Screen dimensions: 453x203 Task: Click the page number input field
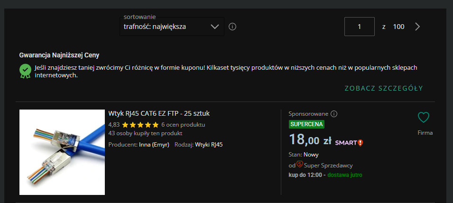360,27
